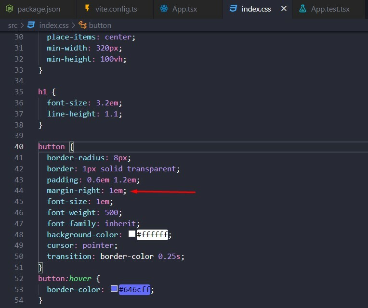Click the line-height property
This screenshot has height=308, width=368.
click(71, 114)
